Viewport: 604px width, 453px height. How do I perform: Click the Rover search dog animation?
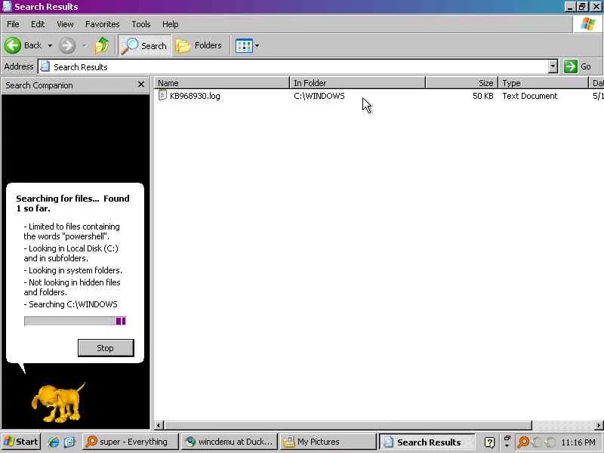(x=58, y=402)
